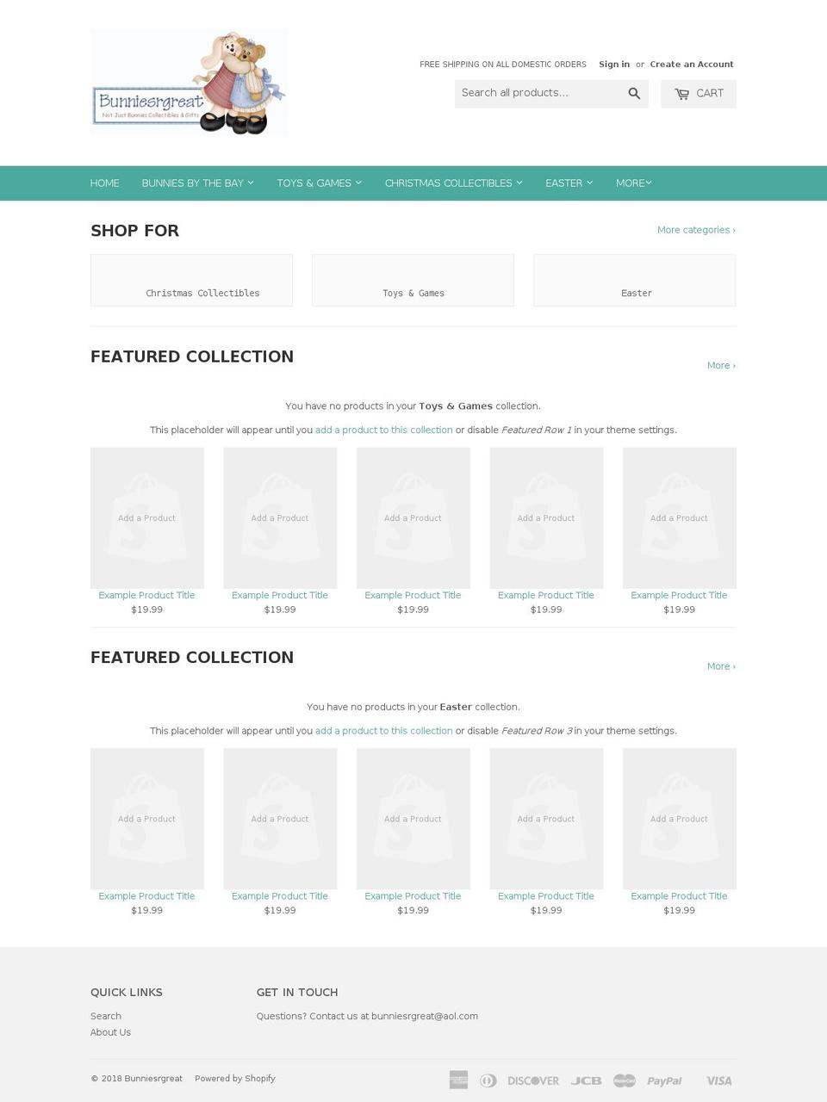Click More link for Easter collection
The width and height of the screenshot is (827, 1102).
coord(721,666)
